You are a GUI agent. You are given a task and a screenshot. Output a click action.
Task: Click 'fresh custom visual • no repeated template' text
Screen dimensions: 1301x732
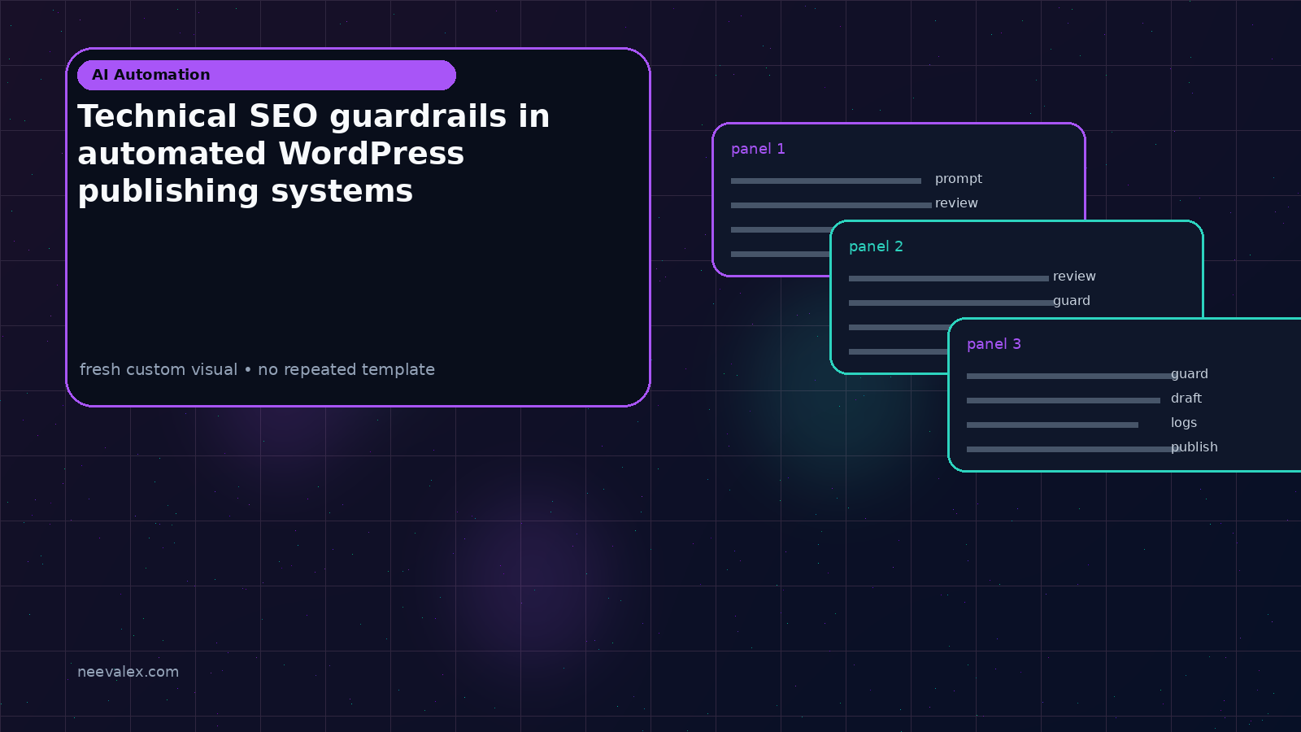point(257,369)
